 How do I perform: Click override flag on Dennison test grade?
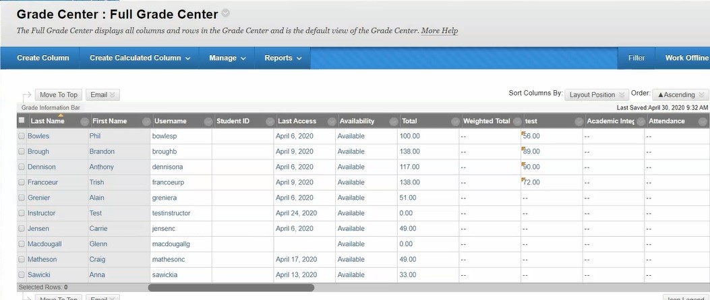(x=523, y=163)
